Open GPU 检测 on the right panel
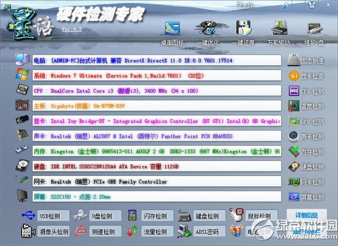338x246 pixels. tap(306, 121)
